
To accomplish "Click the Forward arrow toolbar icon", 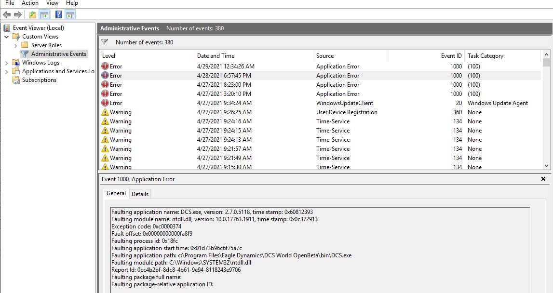I will (18, 15).
